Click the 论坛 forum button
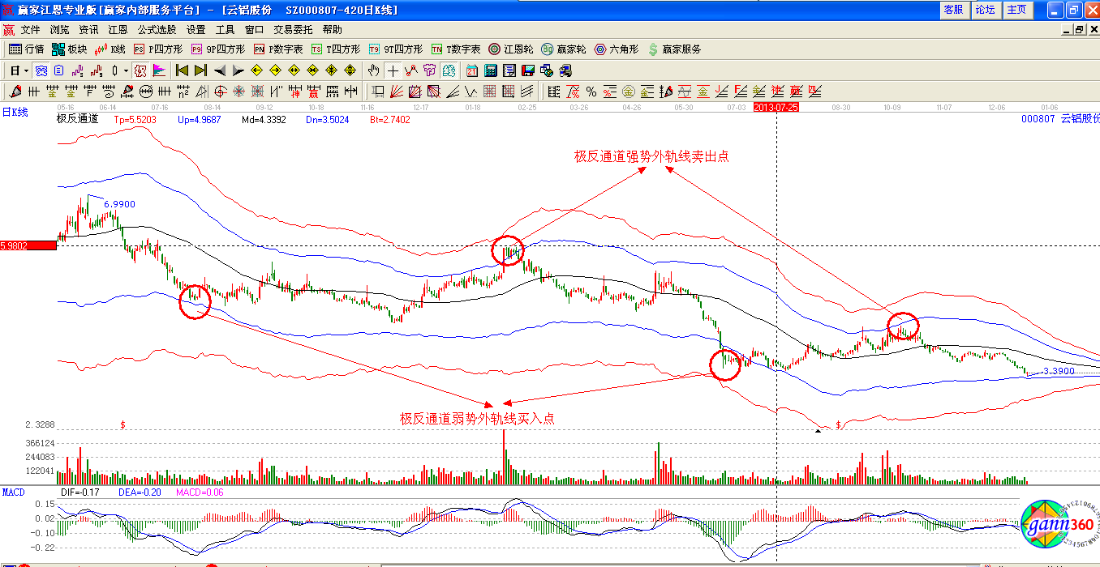 tap(985, 10)
